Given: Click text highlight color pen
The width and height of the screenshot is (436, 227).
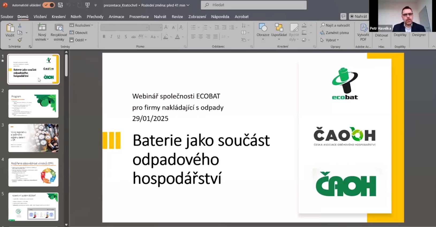Looking at the screenshot, I should click(x=166, y=37).
